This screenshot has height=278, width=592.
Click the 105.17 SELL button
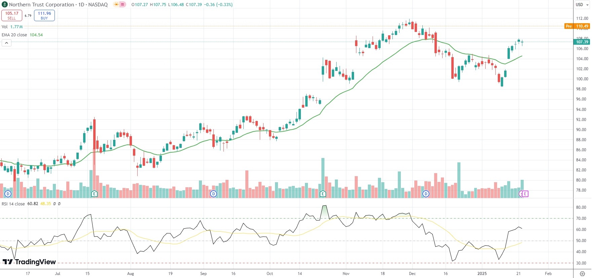12,15
